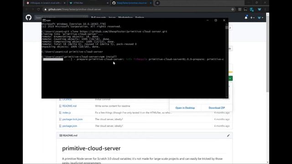Viewport: 292px width, 164px height.
Task: Click '4 months ago' on package.json row
Action: tap(222, 126)
